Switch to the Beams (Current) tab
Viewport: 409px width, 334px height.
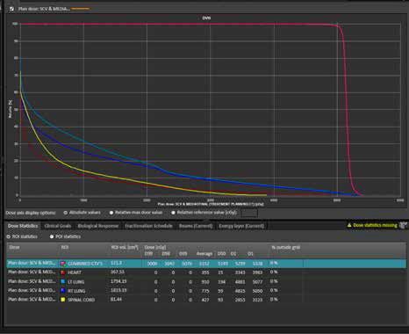coord(196,226)
